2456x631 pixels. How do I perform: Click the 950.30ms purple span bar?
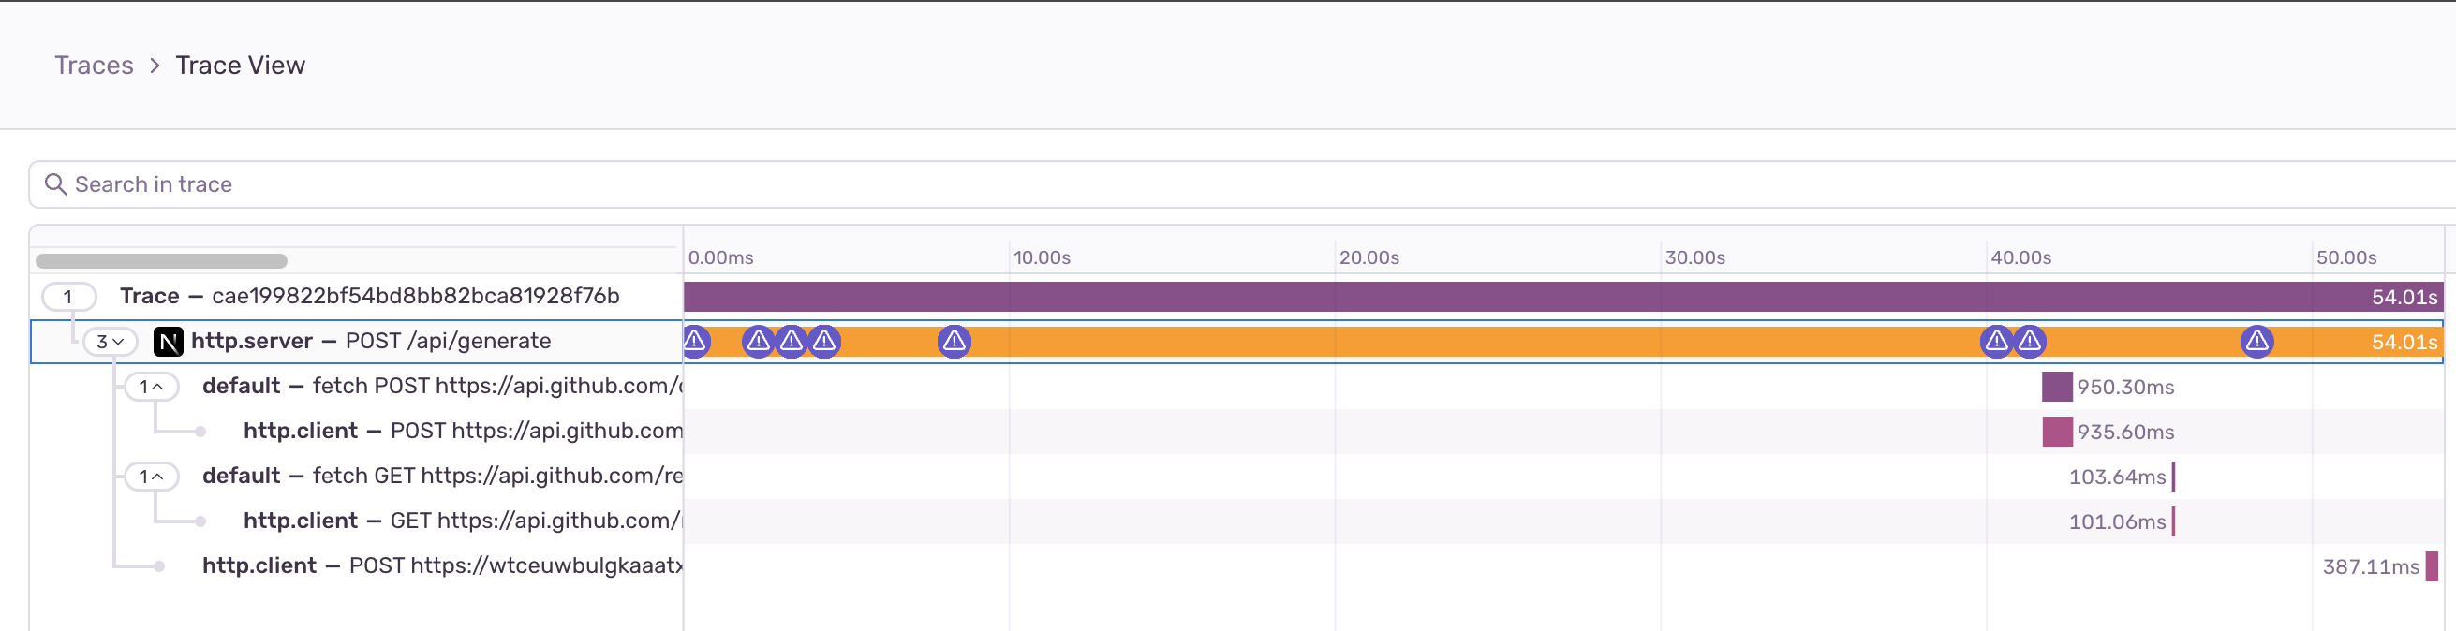coord(2057,386)
